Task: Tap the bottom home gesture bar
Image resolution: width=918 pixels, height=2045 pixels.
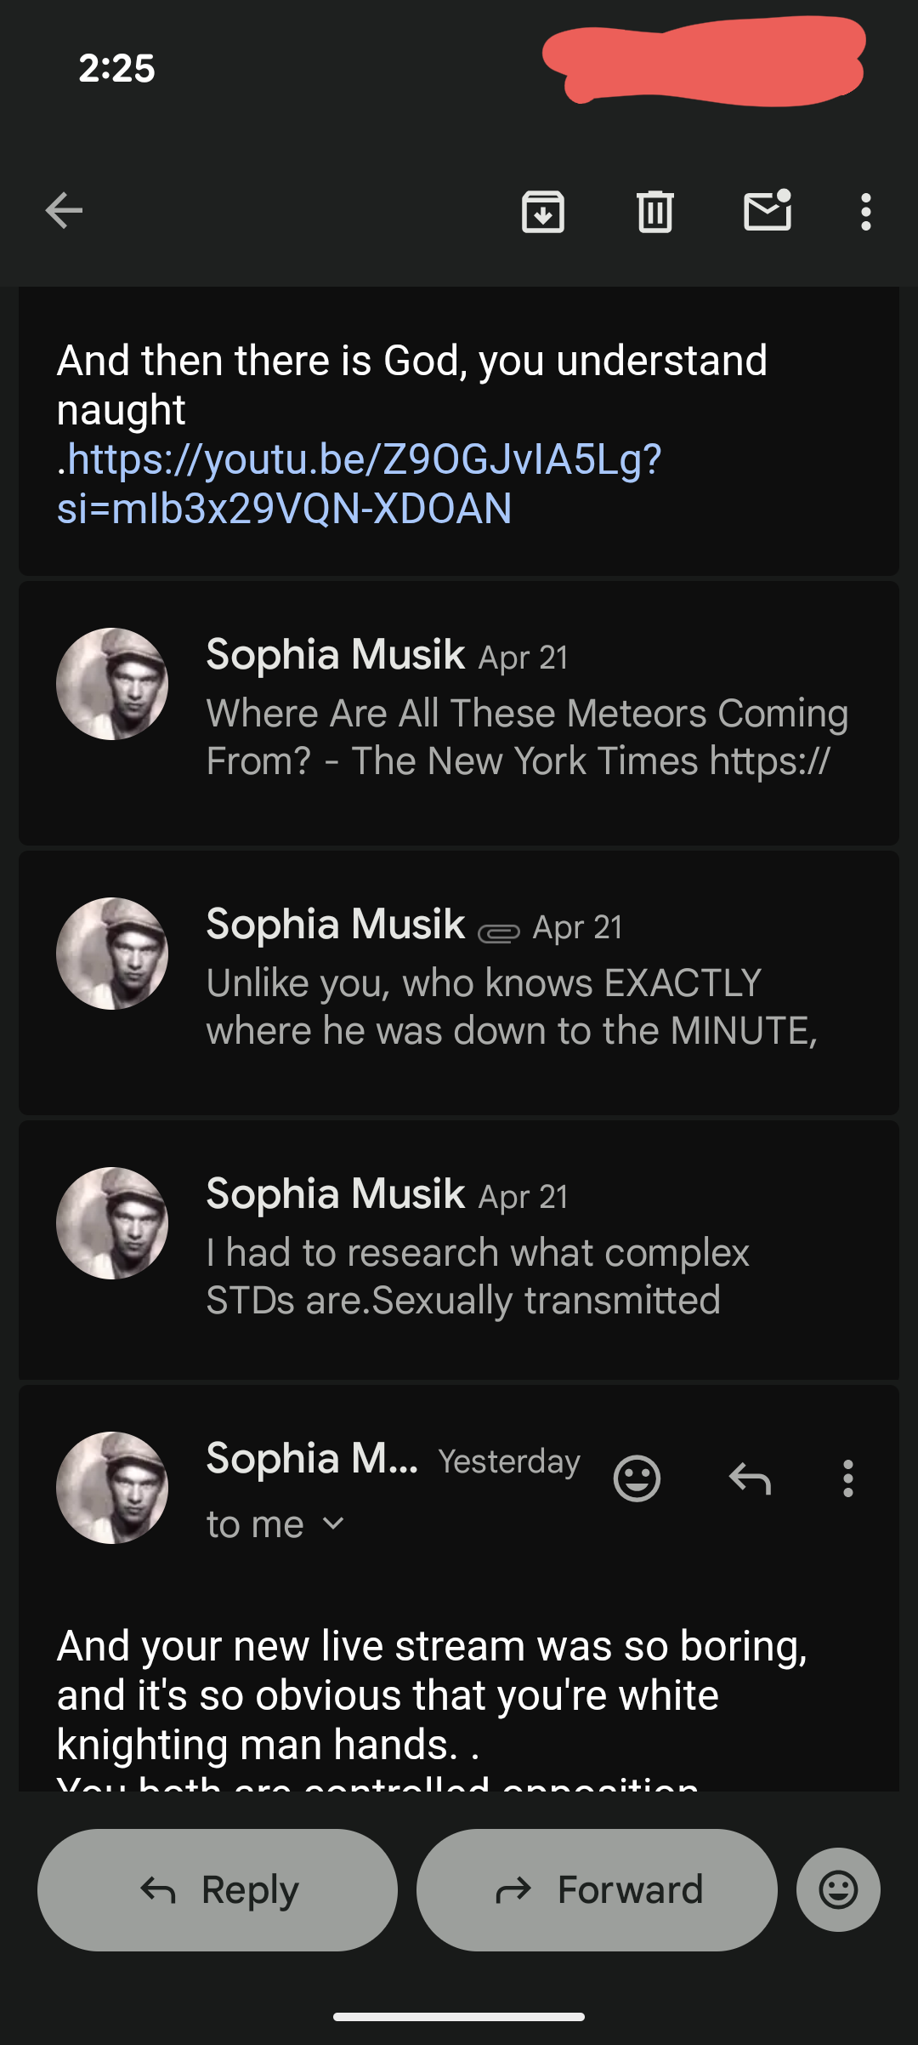Action: [x=459, y=2016]
